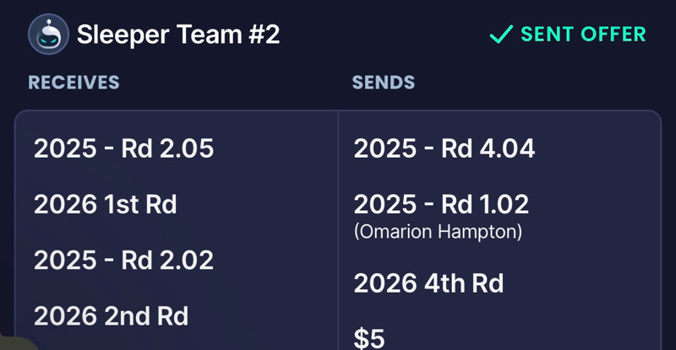Select the Sleeper Team #2 name

click(x=178, y=35)
